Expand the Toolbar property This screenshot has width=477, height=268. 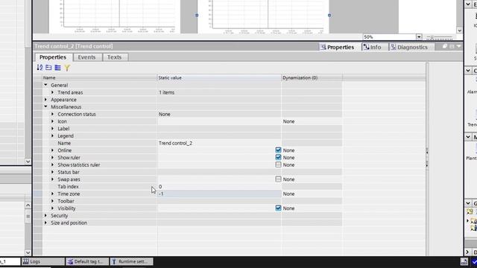point(52,201)
